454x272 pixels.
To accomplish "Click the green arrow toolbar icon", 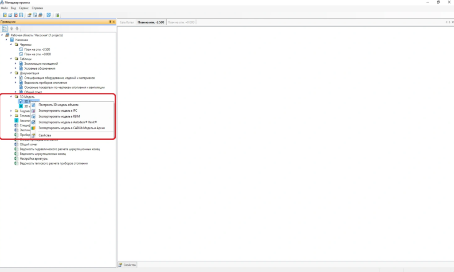I will [58, 15].
